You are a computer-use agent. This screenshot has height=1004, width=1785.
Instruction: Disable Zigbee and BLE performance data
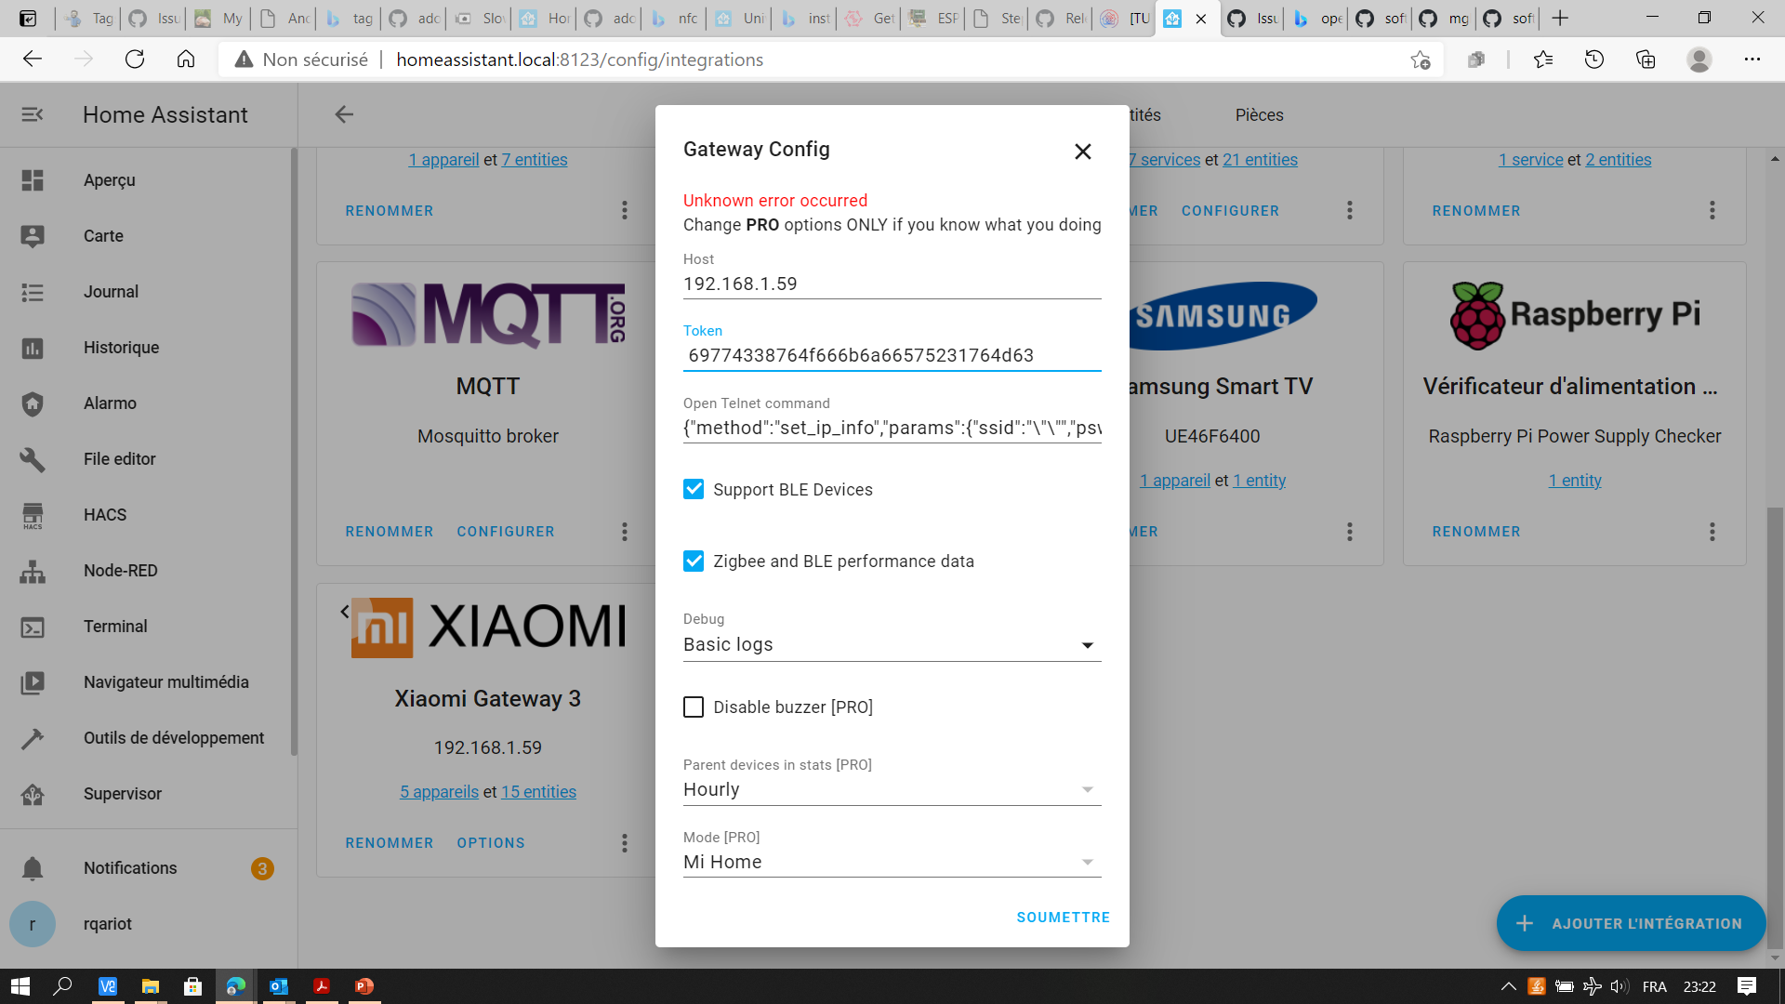coord(694,561)
